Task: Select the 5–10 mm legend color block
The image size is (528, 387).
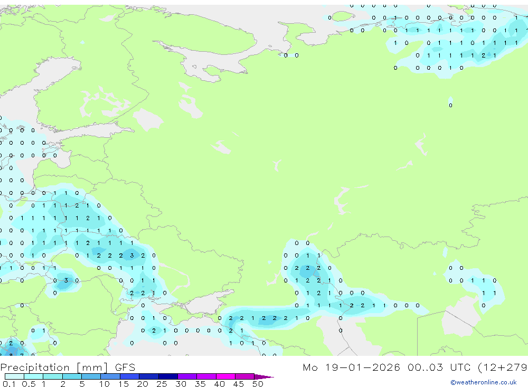Action: tap(91, 376)
